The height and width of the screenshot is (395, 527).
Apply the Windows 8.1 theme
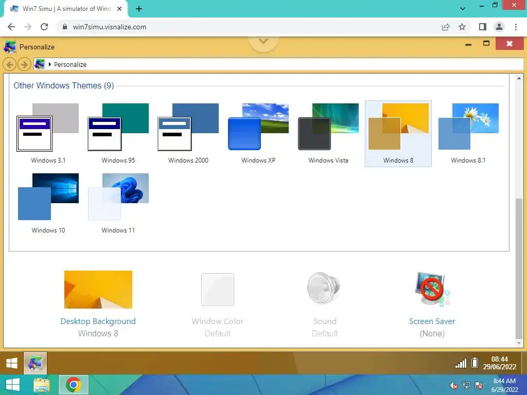468,134
